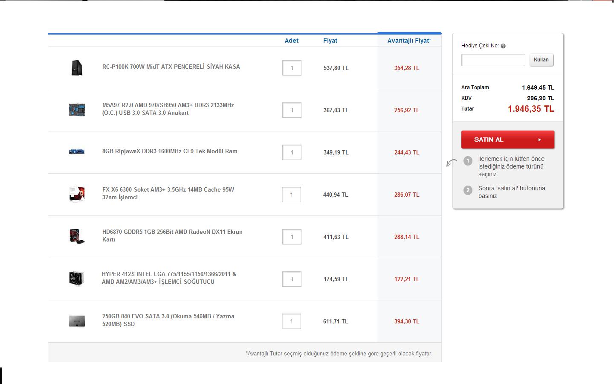Open the 250GB 840 EVO SSD link

click(168, 320)
